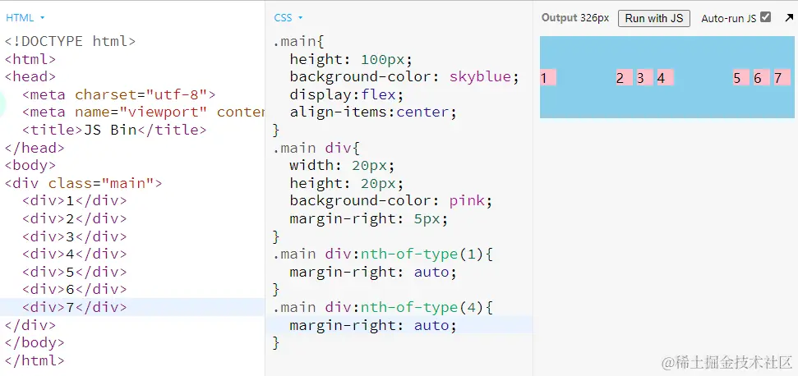Open the HTML panel dropdown
The width and height of the screenshot is (798, 376).
point(25,18)
